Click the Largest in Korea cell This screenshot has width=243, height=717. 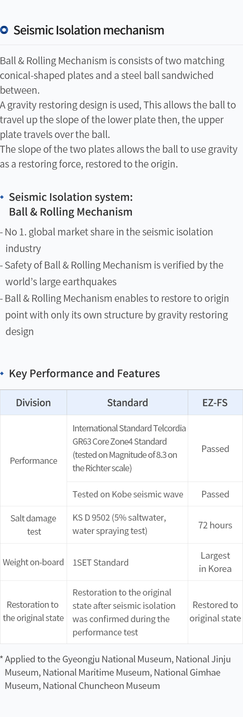pos(215,562)
